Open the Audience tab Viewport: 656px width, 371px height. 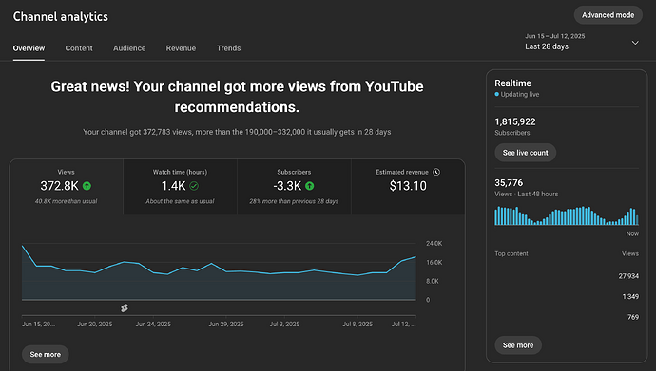[129, 48]
